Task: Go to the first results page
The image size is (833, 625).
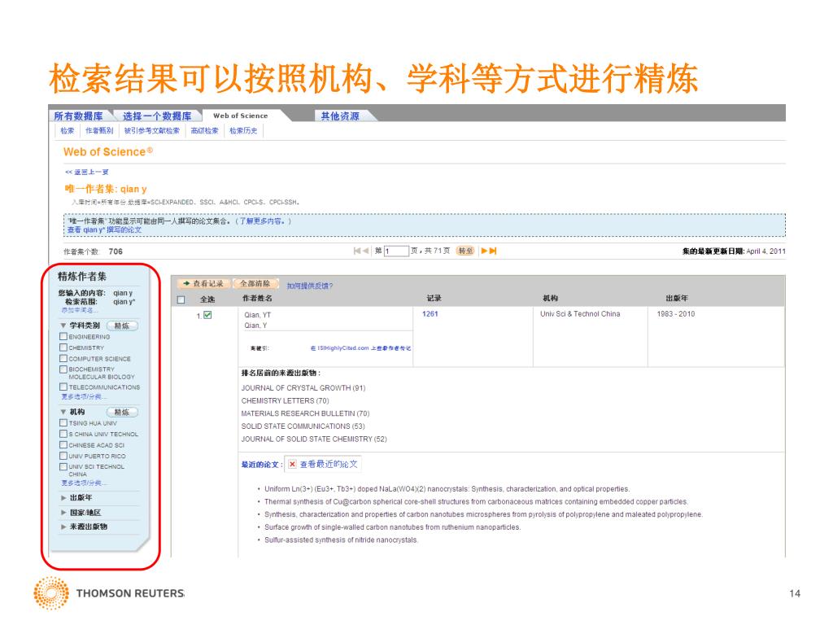Action: (x=357, y=251)
